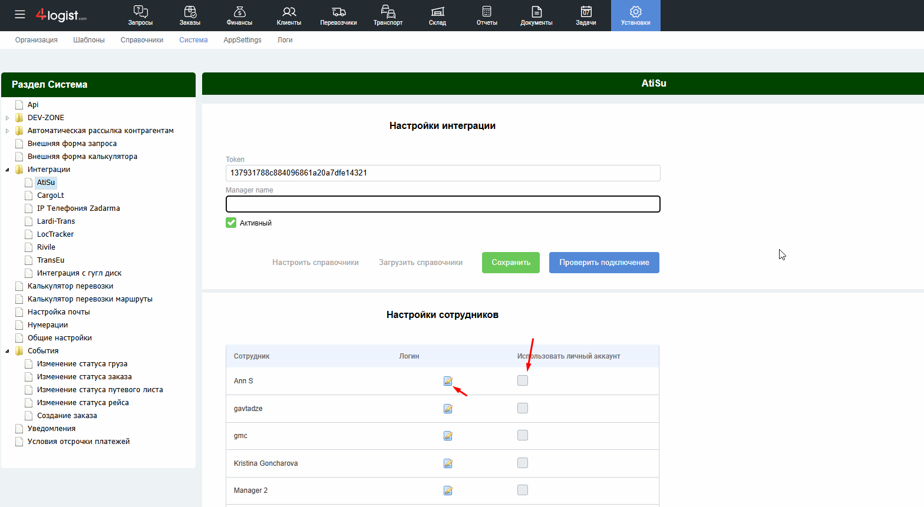Open the AppSettings submenu tab

pyautogui.click(x=242, y=40)
